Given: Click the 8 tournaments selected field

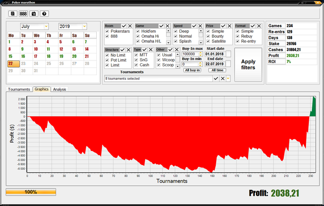Looking at the screenshot, I should 158,78.
